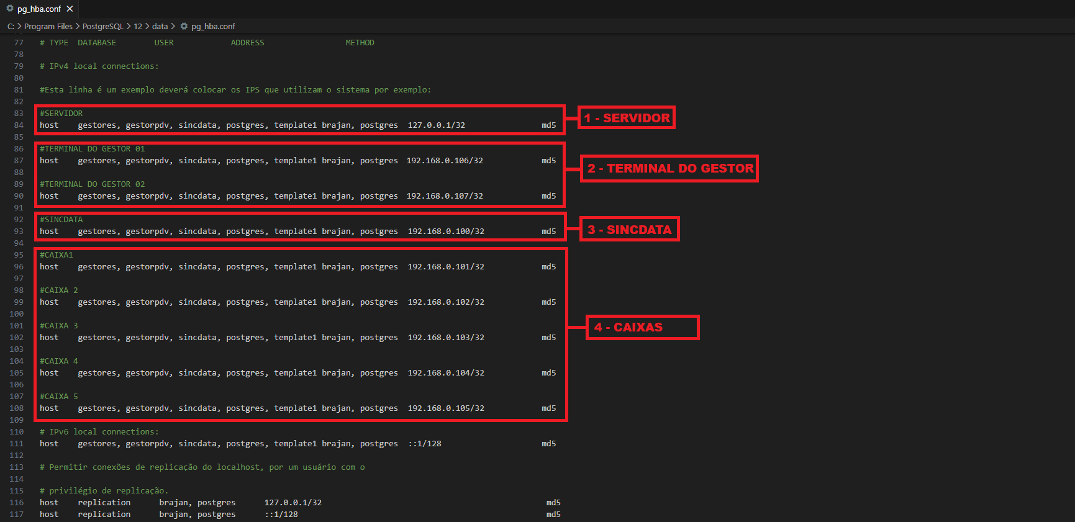Click the '1 - SERVIDOR' red label

click(627, 118)
